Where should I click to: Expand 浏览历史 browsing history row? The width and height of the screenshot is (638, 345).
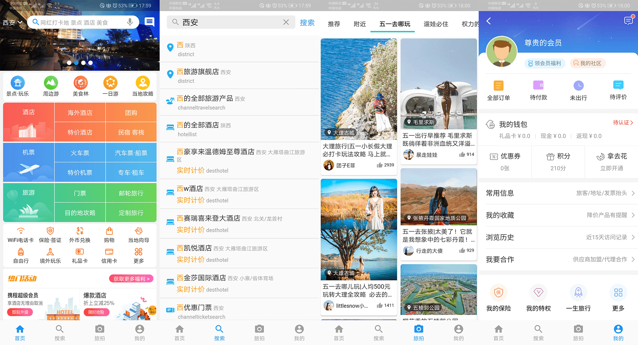558,237
